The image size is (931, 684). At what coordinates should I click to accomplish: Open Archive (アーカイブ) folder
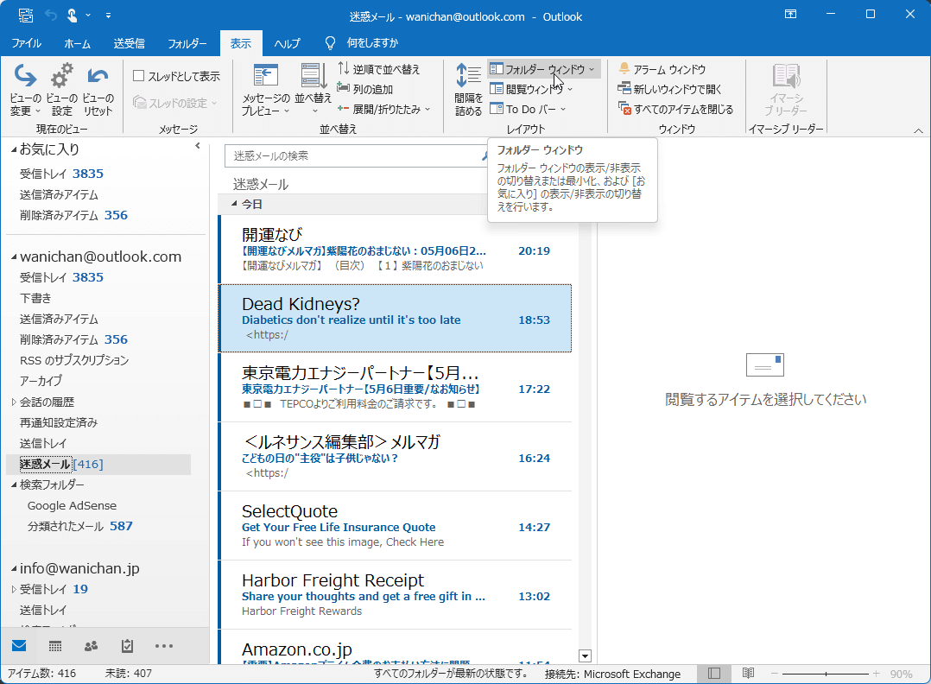41,381
